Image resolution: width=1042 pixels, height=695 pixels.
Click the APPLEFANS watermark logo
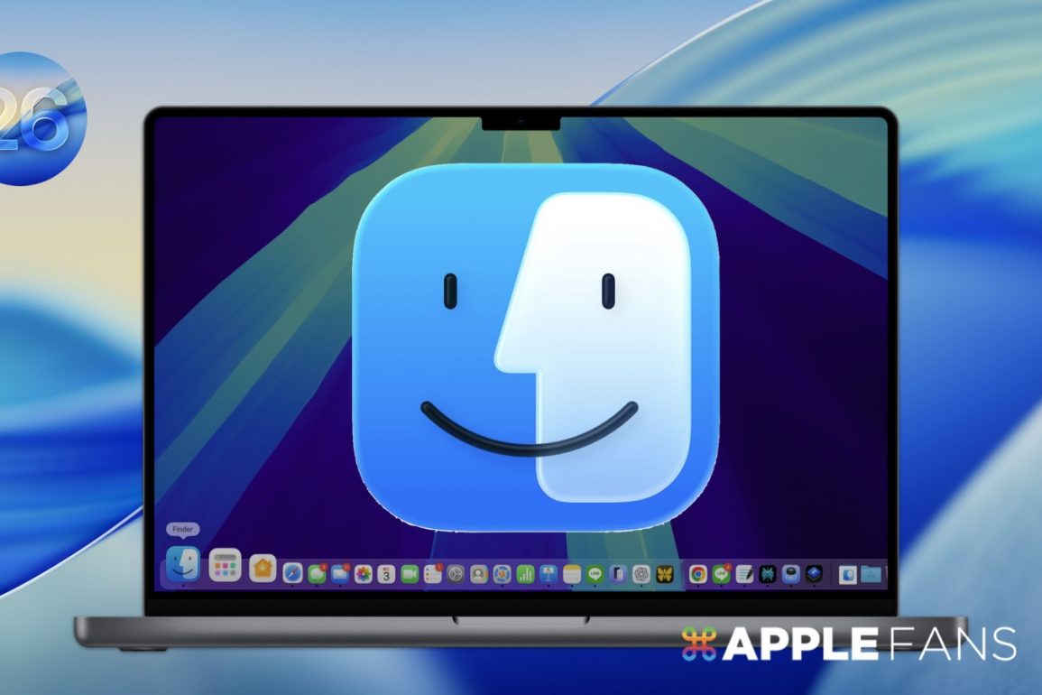(849, 644)
